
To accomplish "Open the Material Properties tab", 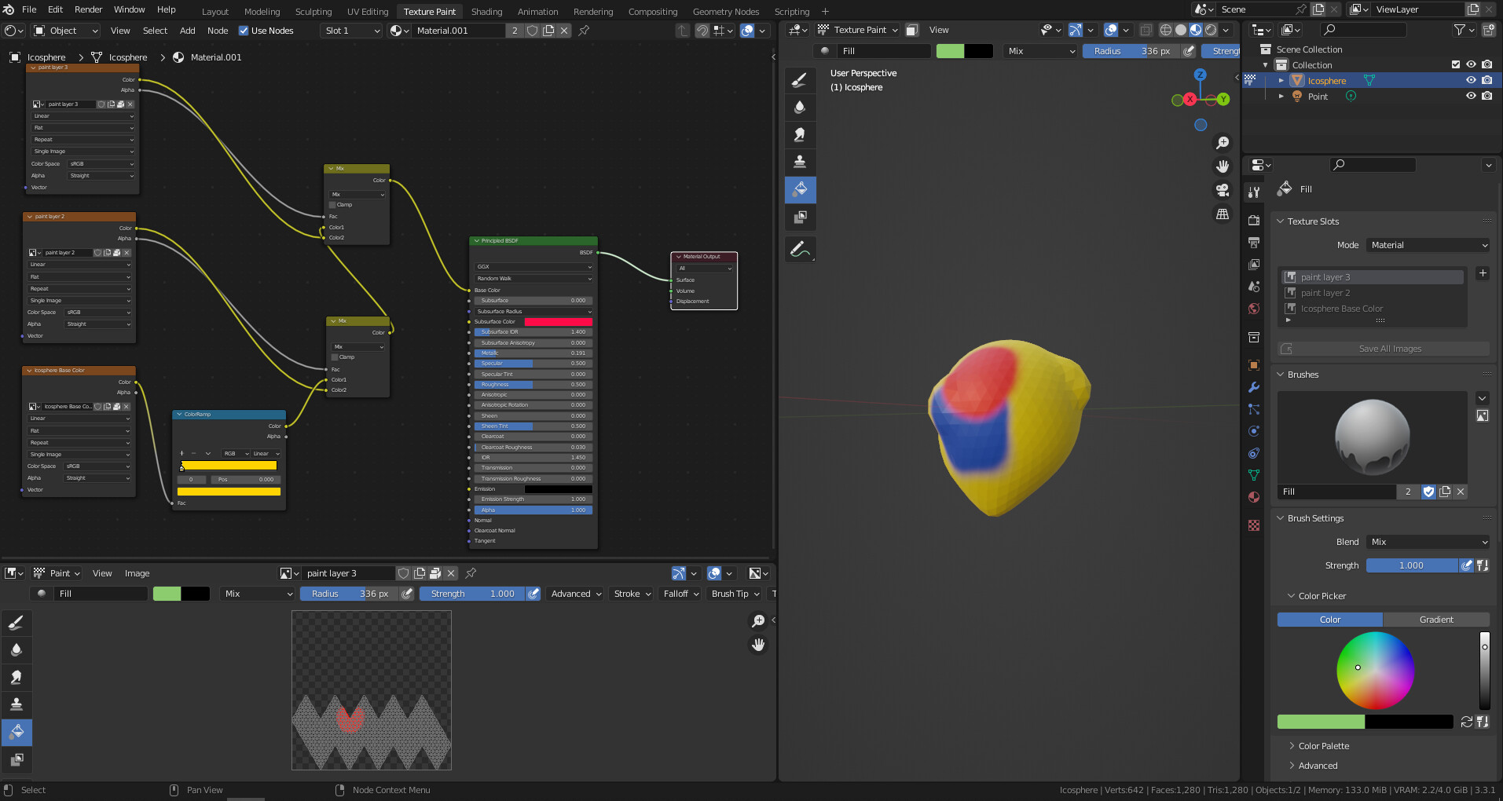I will 1253,497.
